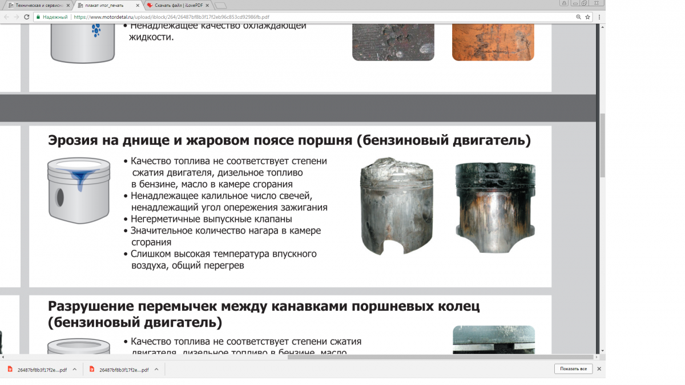685x385 pixels.
Task: Open the Chrome three-dot menu
Action: 599,17
